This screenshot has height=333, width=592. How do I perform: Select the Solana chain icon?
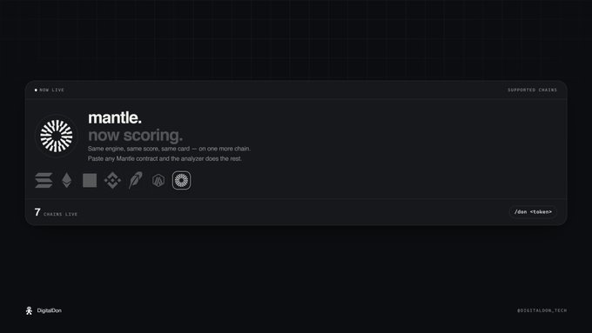pyautogui.click(x=44, y=180)
